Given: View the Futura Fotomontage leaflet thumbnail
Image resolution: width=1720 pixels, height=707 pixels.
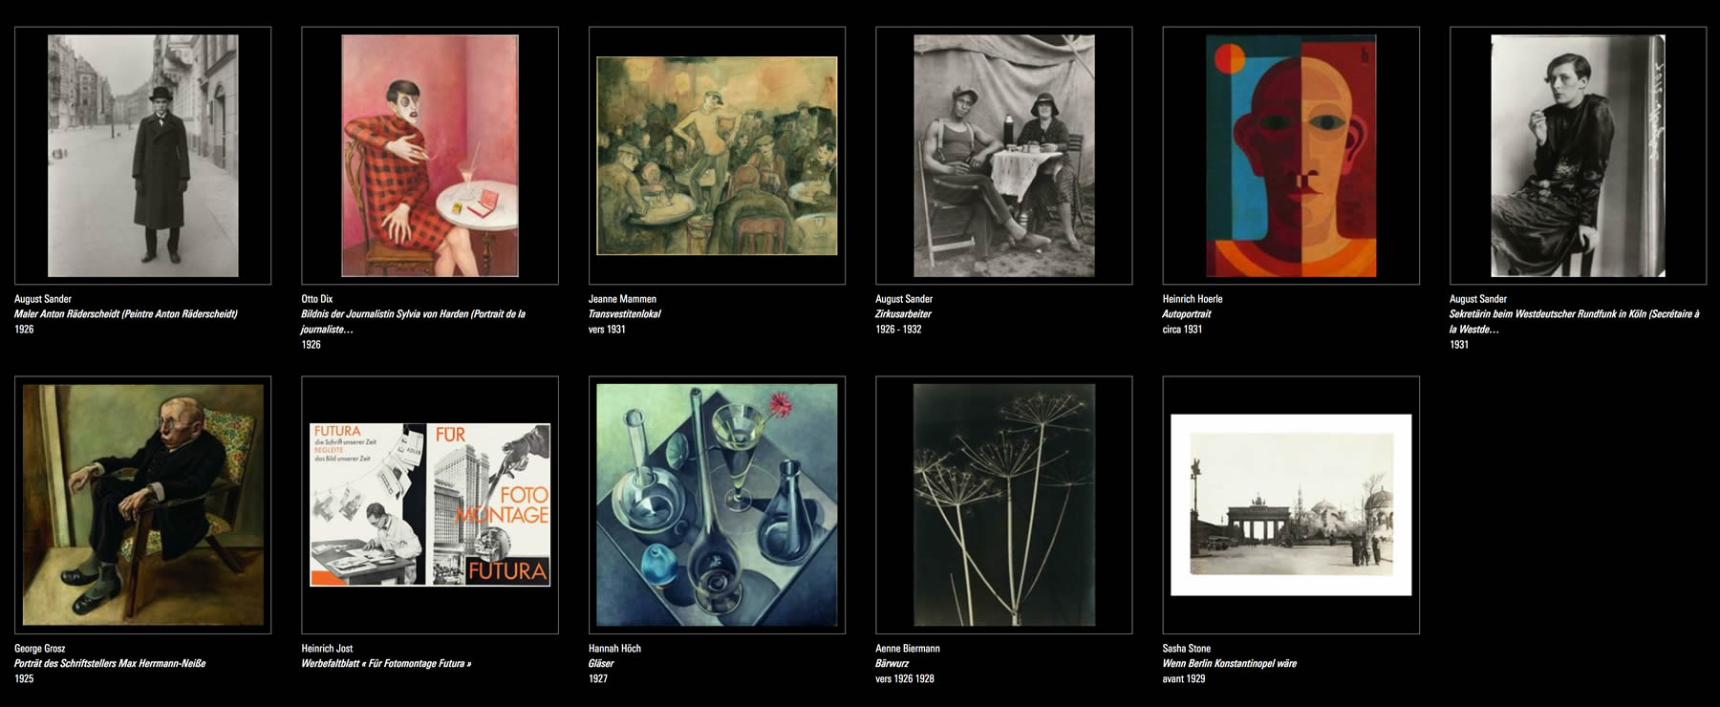Looking at the screenshot, I should tap(430, 505).
